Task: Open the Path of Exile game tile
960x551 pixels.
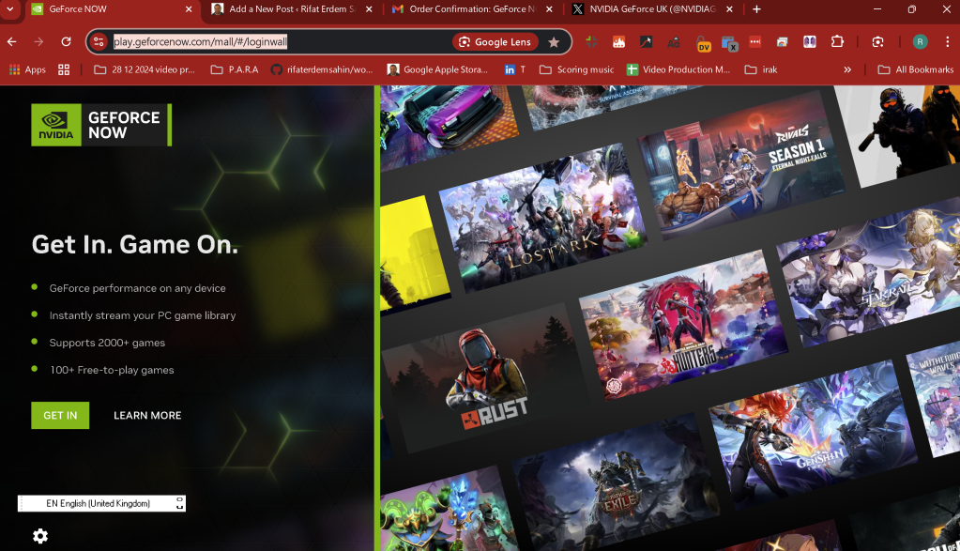Action: pyautogui.click(x=616, y=487)
